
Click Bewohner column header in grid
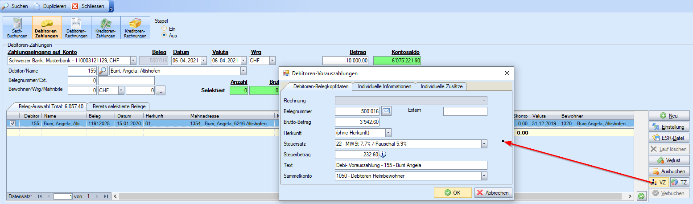point(597,116)
